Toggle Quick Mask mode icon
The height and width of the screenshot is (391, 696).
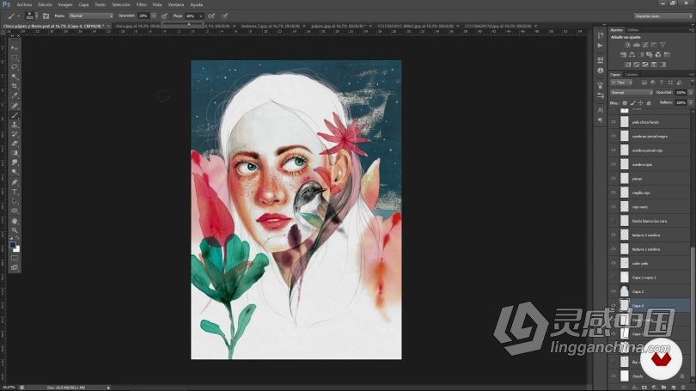[x=15, y=258]
